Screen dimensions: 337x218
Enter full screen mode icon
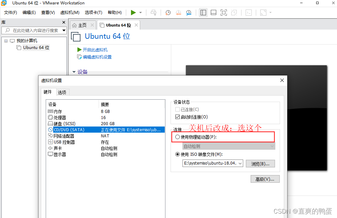(x=224, y=13)
